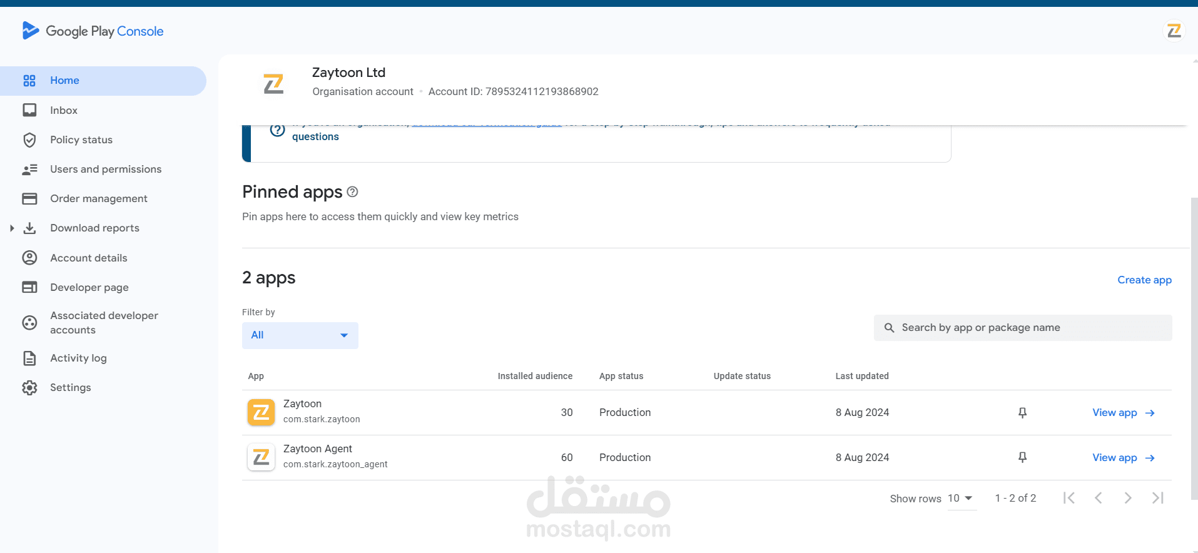Click the help icon beside Pinned apps

pos(352,192)
